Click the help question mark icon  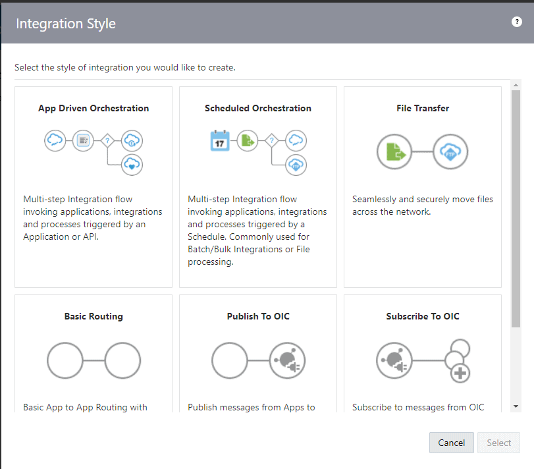pyautogui.click(x=517, y=21)
